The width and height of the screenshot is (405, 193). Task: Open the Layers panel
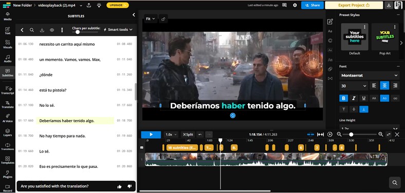[8, 132]
